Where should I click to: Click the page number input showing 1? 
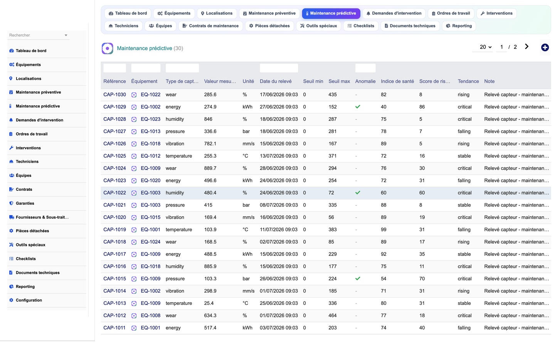501,47
